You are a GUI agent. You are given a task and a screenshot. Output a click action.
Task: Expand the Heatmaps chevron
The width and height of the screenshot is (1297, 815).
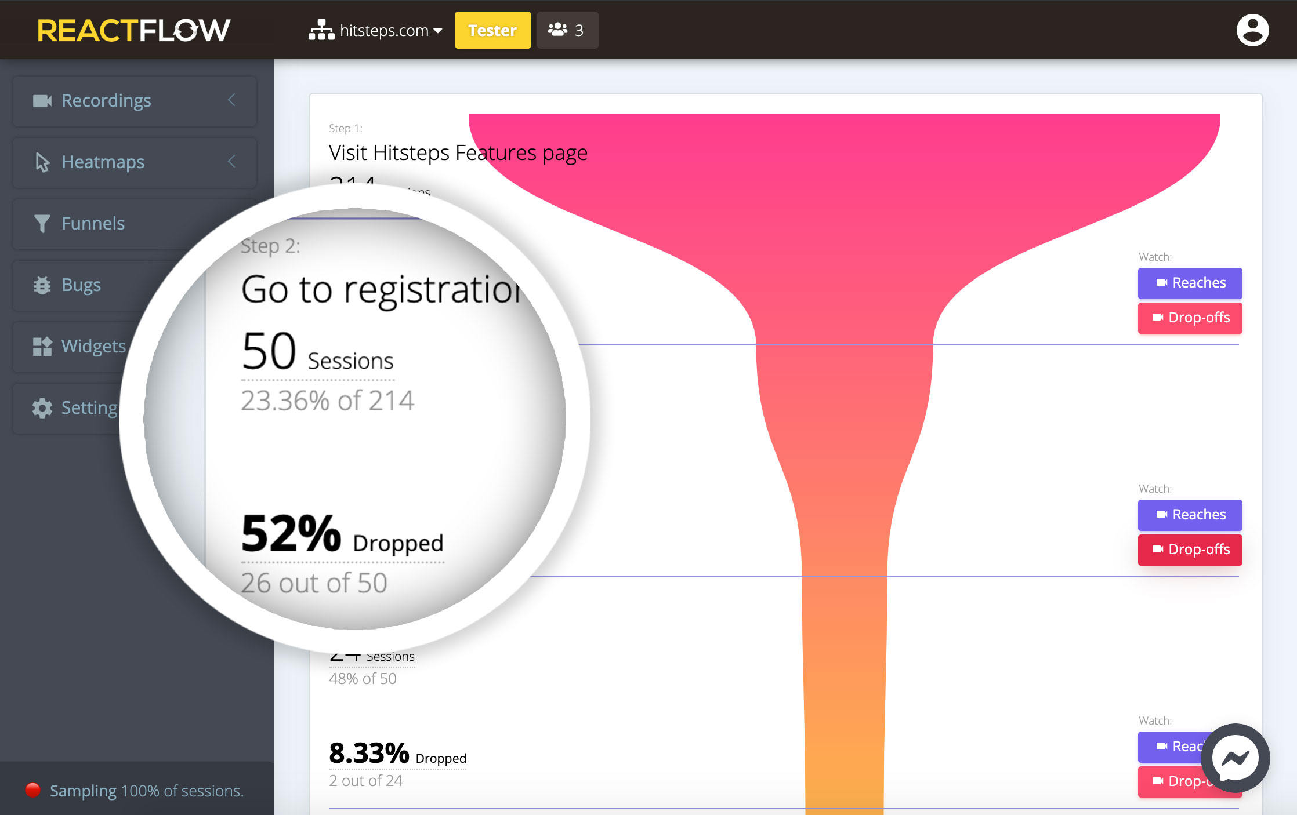coord(231,162)
